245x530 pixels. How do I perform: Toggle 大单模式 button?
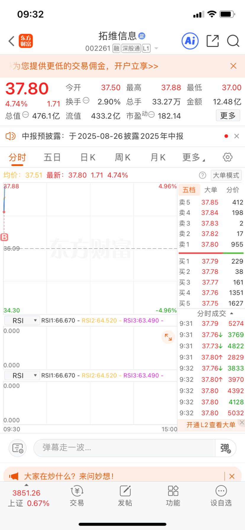tap(226, 175)
